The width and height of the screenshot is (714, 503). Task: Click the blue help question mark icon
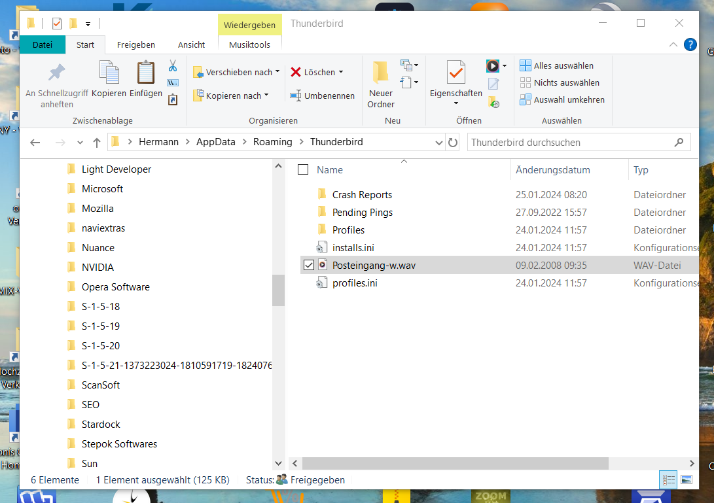click(690, 44)
